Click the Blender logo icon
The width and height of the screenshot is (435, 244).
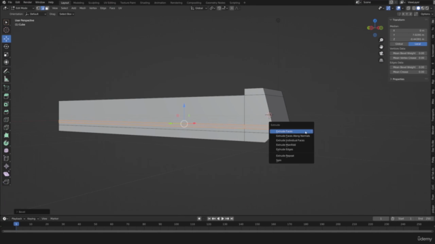point(4,3)
